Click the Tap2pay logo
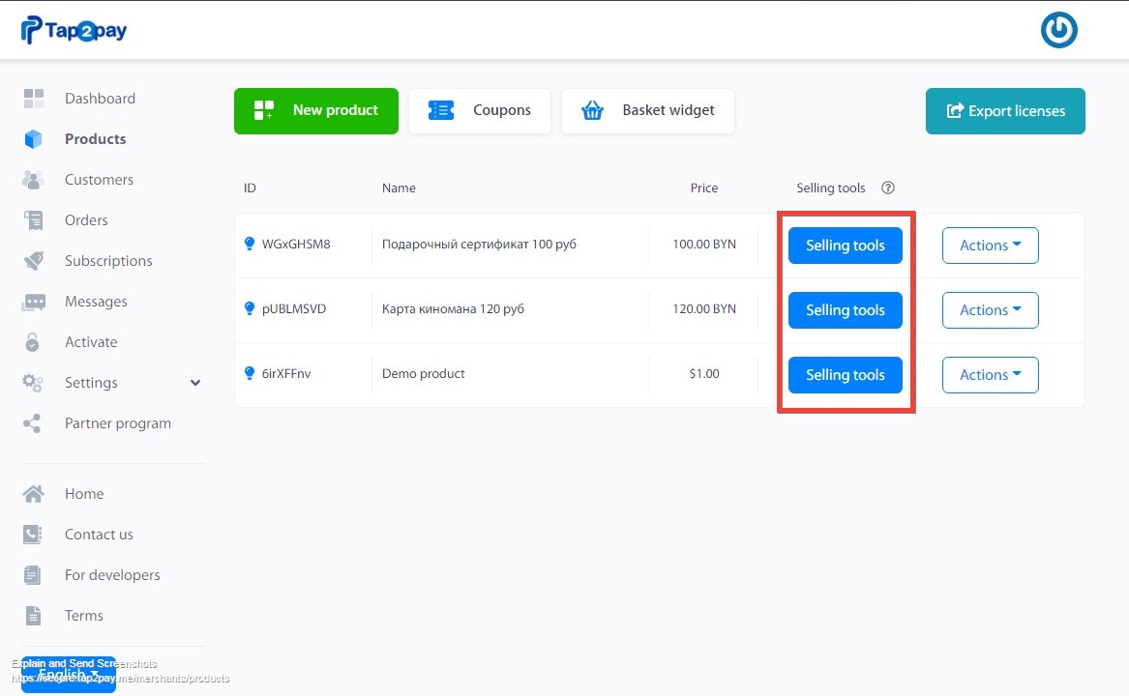 pos(74,30)
